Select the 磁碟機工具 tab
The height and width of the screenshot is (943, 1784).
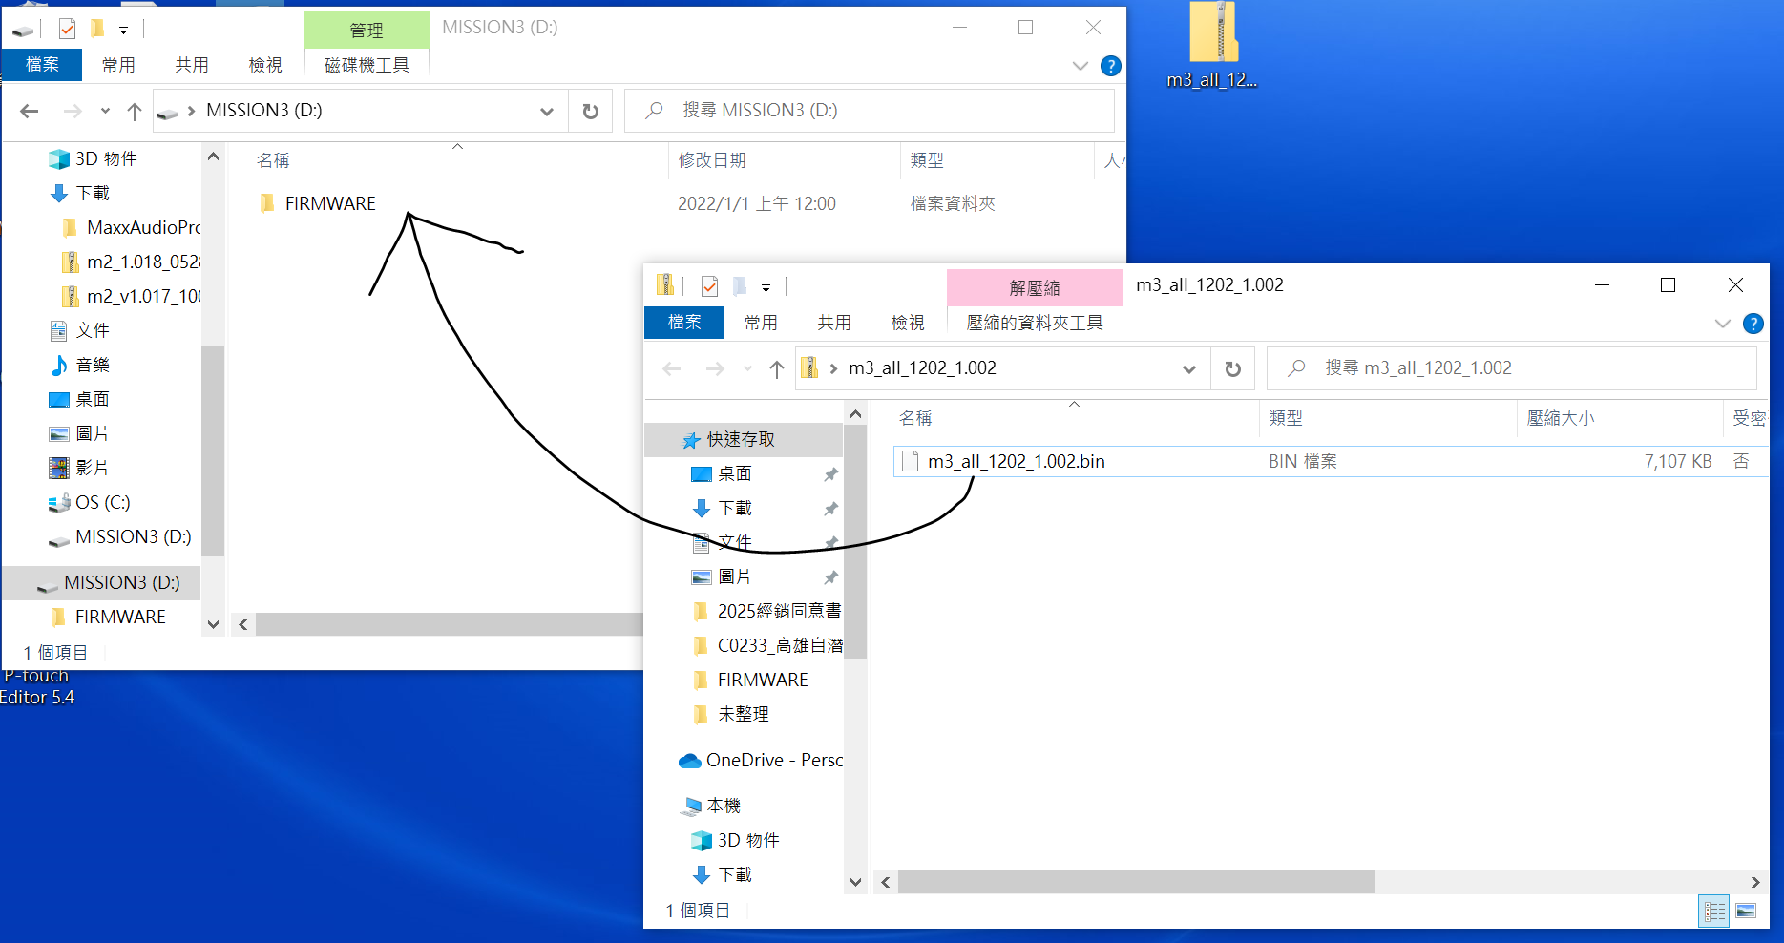367,65
